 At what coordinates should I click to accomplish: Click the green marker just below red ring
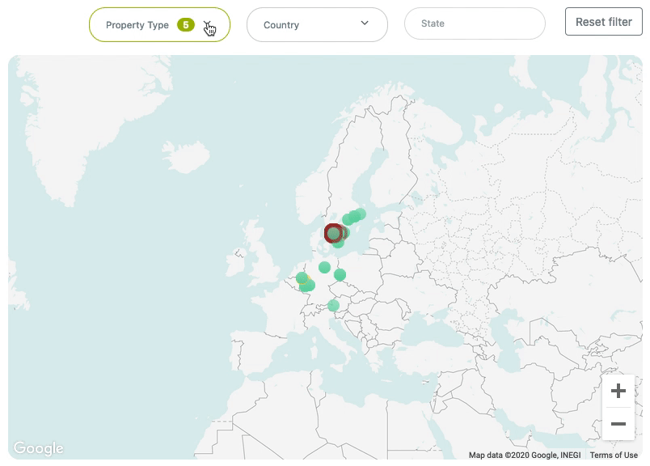tap(339, 243)
